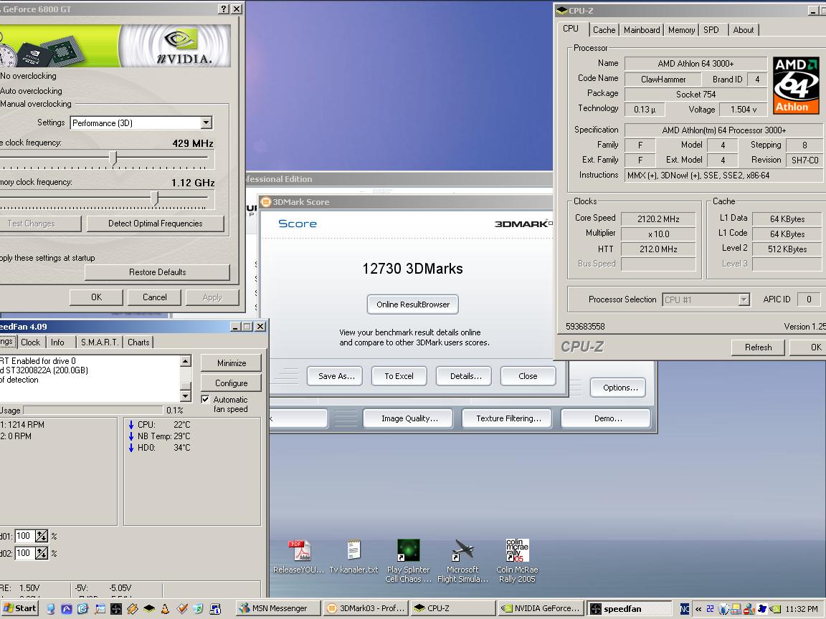Select Colin McRae Rally 2005 icon

click(x=517, y=560)
